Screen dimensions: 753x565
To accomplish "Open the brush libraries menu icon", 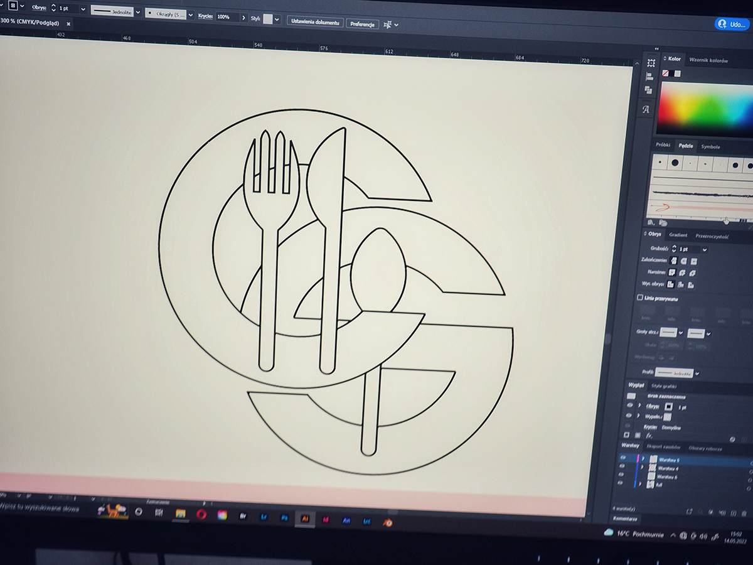I will coord(650,222).
